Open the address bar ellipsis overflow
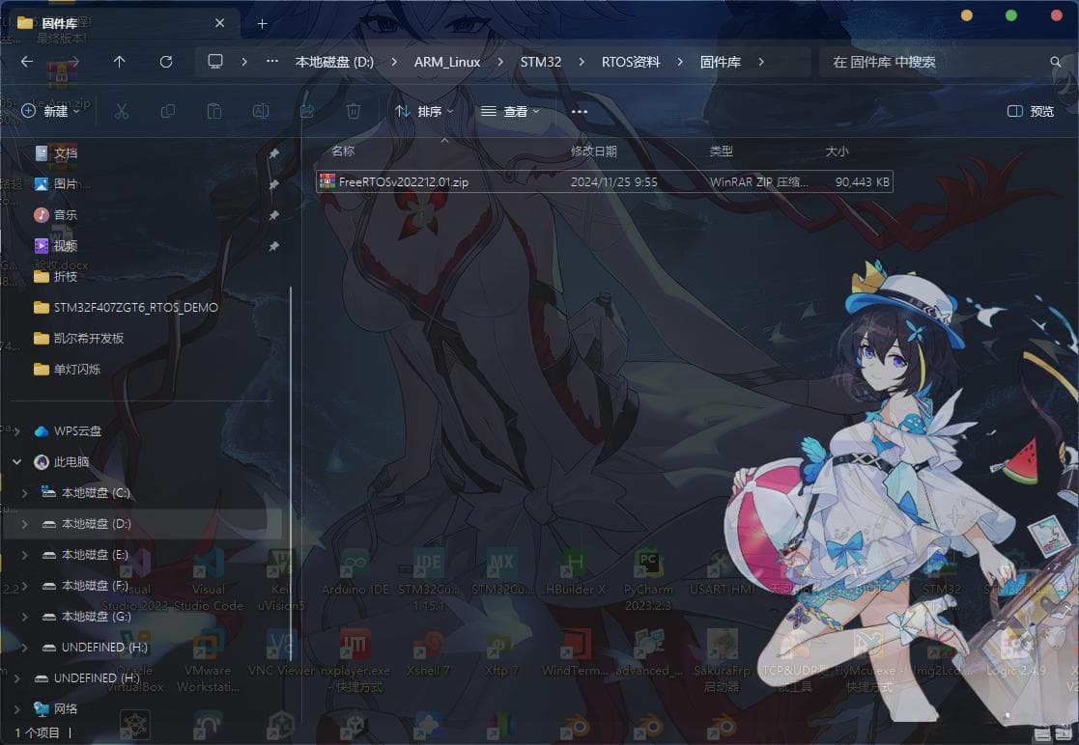1079x745 pixels. [x=271, y=61]
